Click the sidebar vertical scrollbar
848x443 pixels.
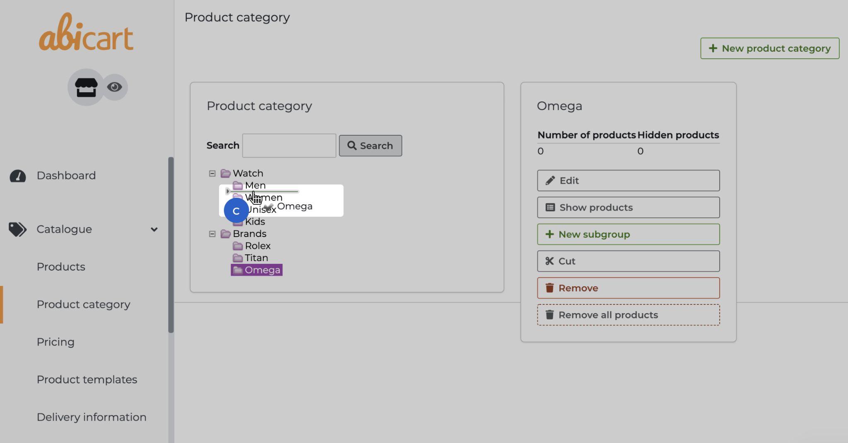click(171, 245)
